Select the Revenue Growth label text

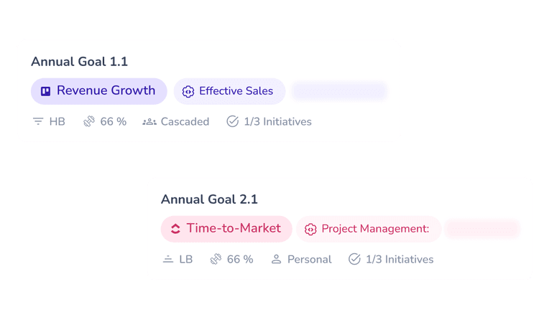point(106,91)
